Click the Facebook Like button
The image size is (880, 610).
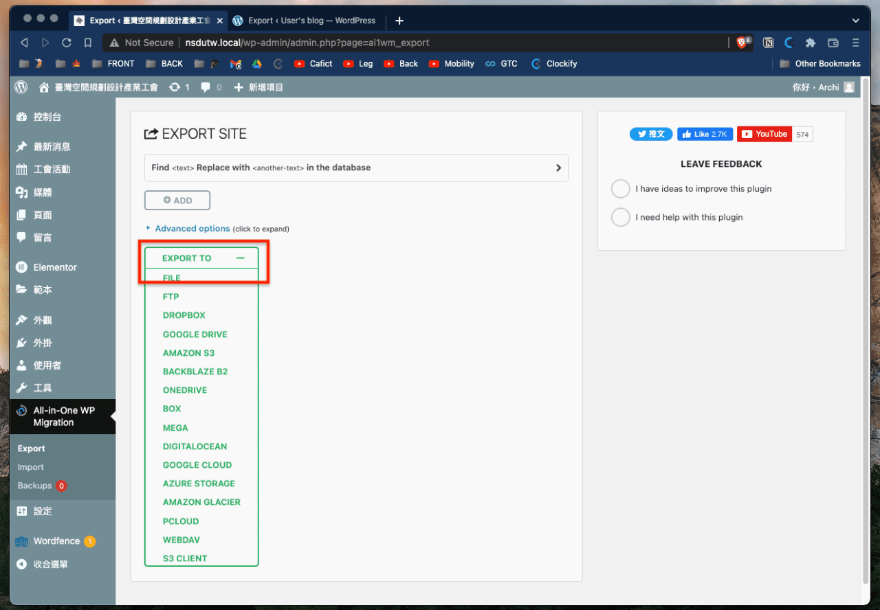tap(705, 134)
